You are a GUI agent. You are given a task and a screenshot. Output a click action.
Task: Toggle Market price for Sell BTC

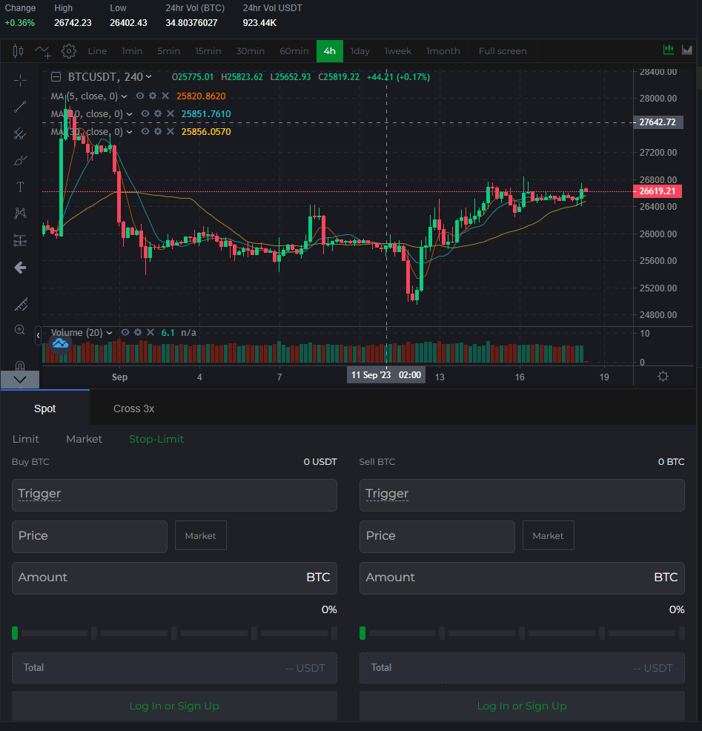[x=548, y=536]
